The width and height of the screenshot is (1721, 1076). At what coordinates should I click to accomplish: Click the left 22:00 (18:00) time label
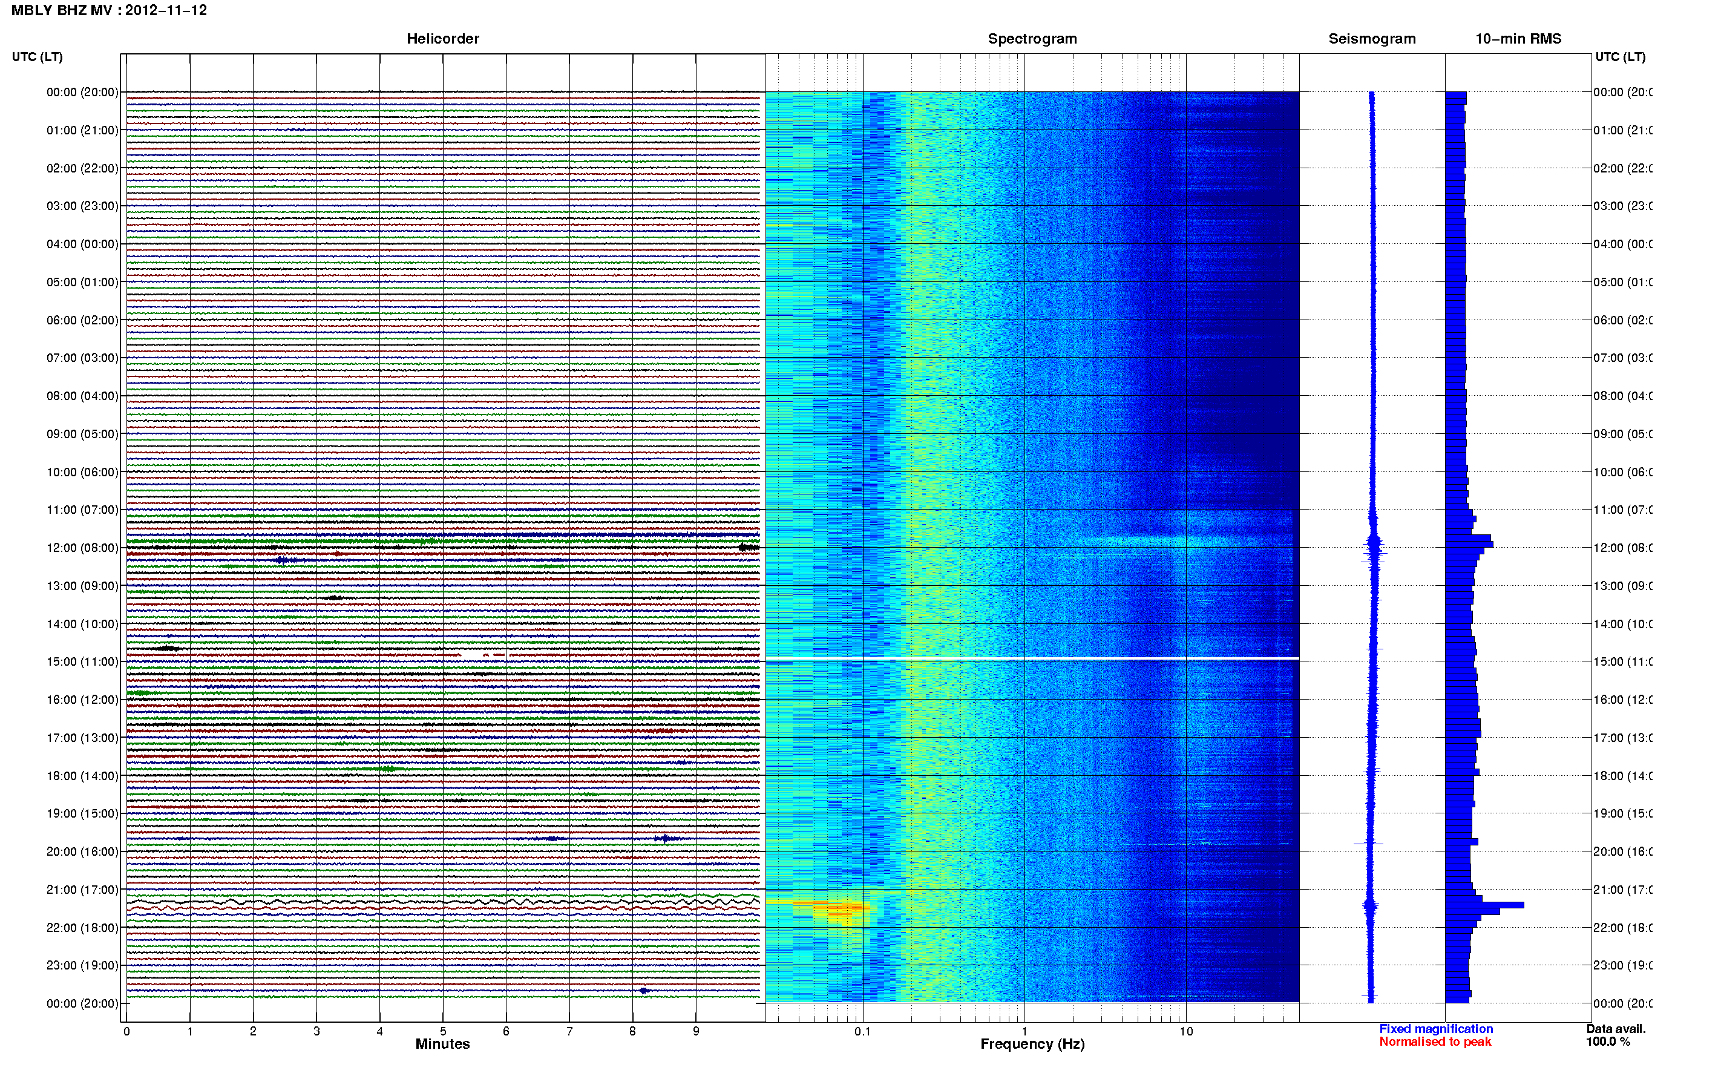(x=82, y=927)
